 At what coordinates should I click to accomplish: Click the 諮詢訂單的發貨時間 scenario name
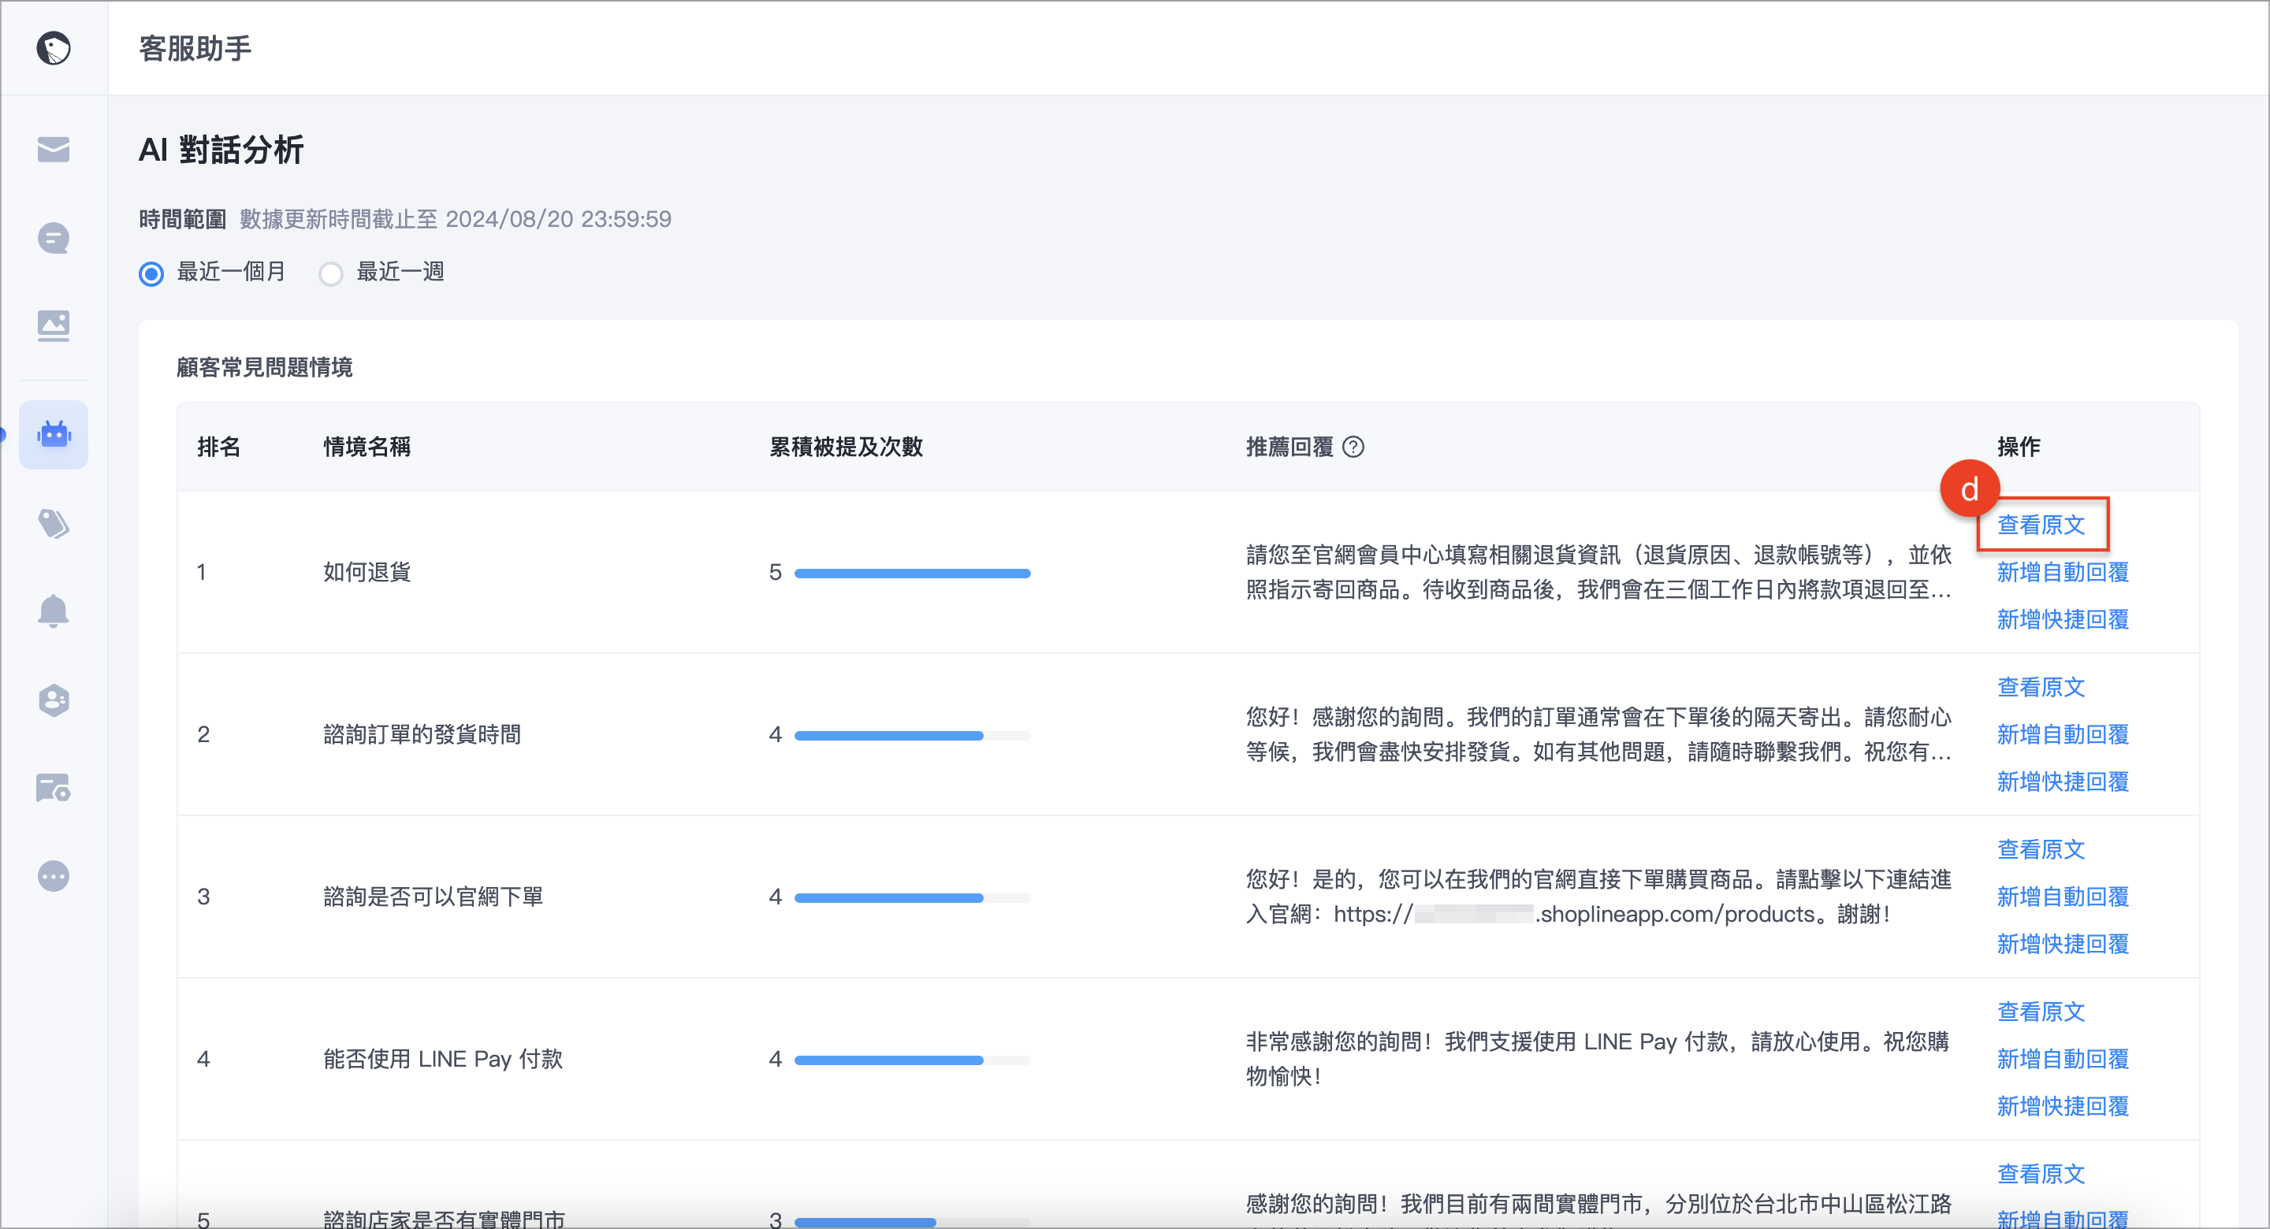[x=422, y=734]
